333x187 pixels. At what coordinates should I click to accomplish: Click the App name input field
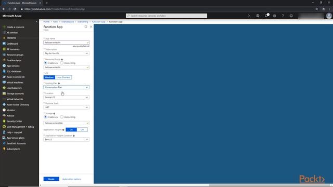pos(66,43)
